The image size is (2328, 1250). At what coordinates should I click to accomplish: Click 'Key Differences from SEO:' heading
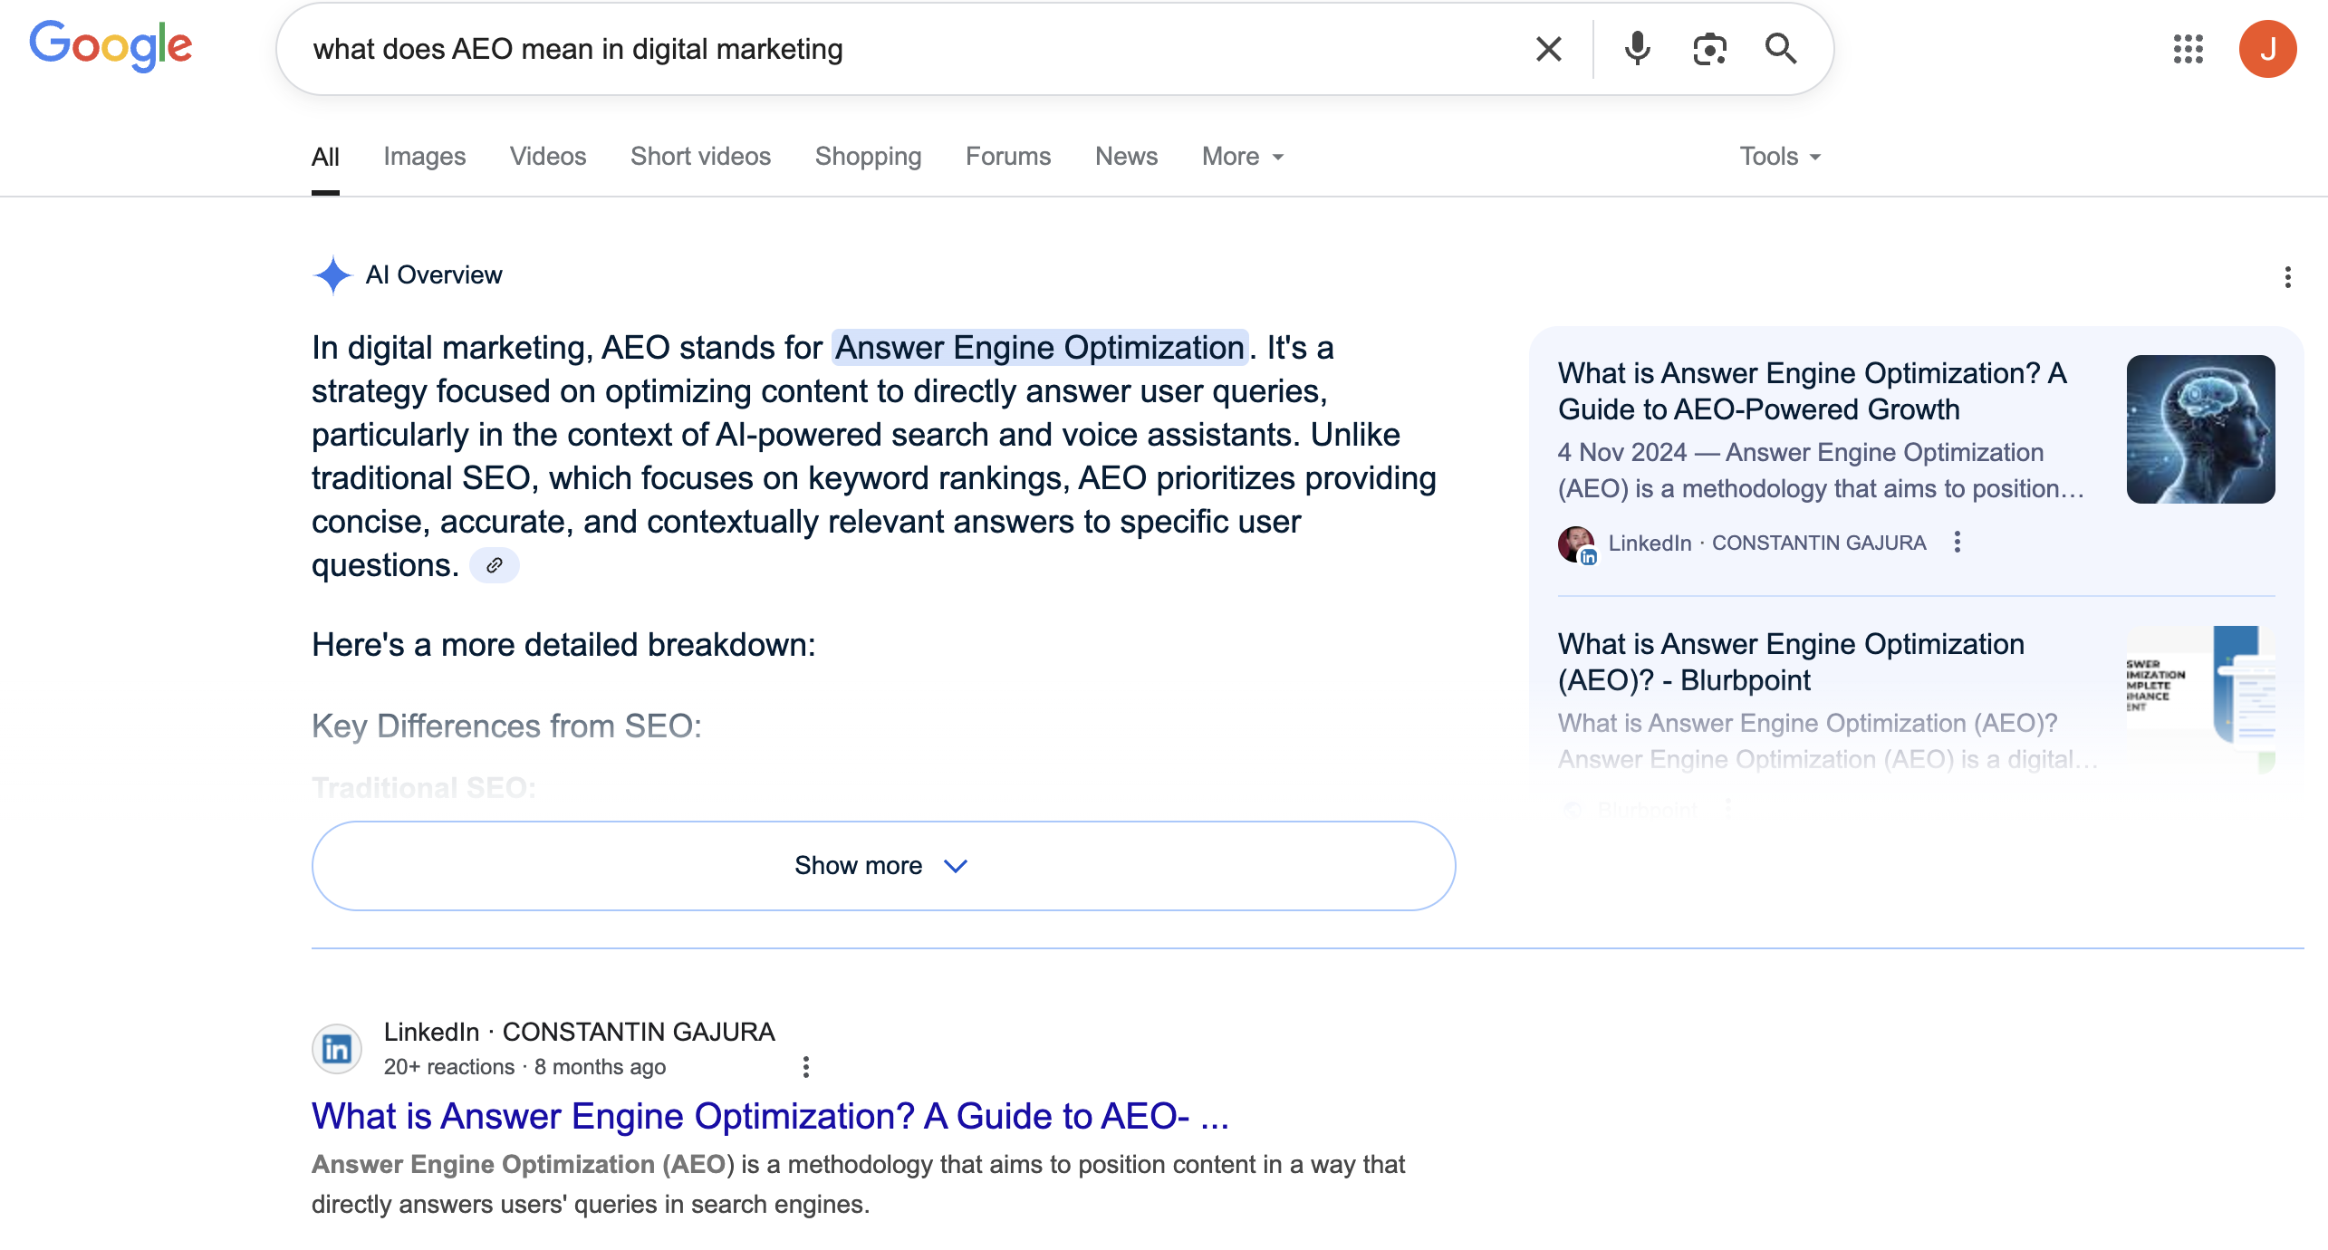[506, 726]
